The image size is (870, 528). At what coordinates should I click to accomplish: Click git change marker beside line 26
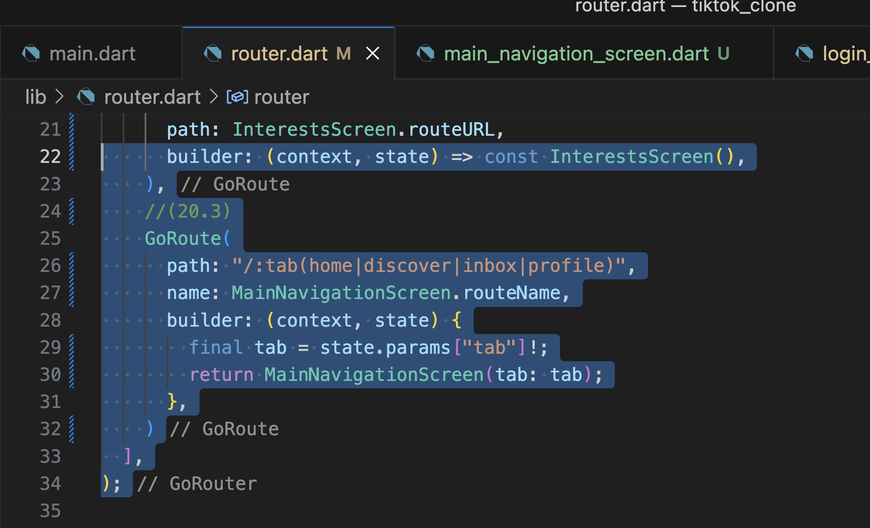[71, 266]
